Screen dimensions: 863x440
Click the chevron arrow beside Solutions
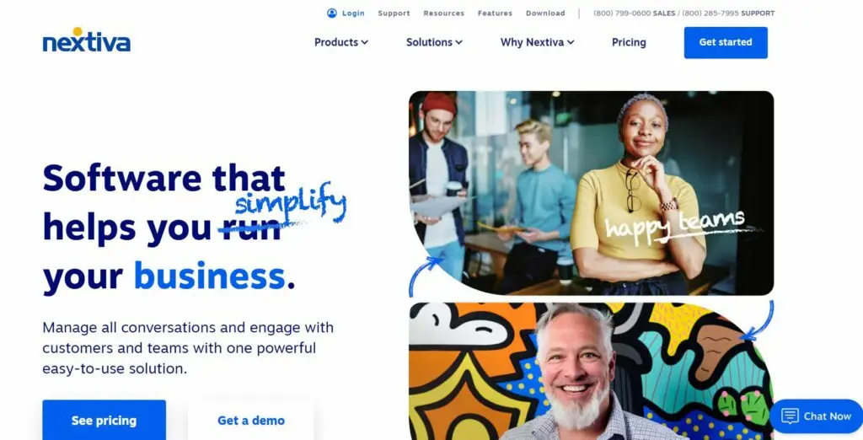(x=459, y=42)
